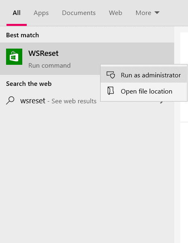Screen dimensions: 188x243
Task: Click the Search the web section header
Action: coord(29,84)
